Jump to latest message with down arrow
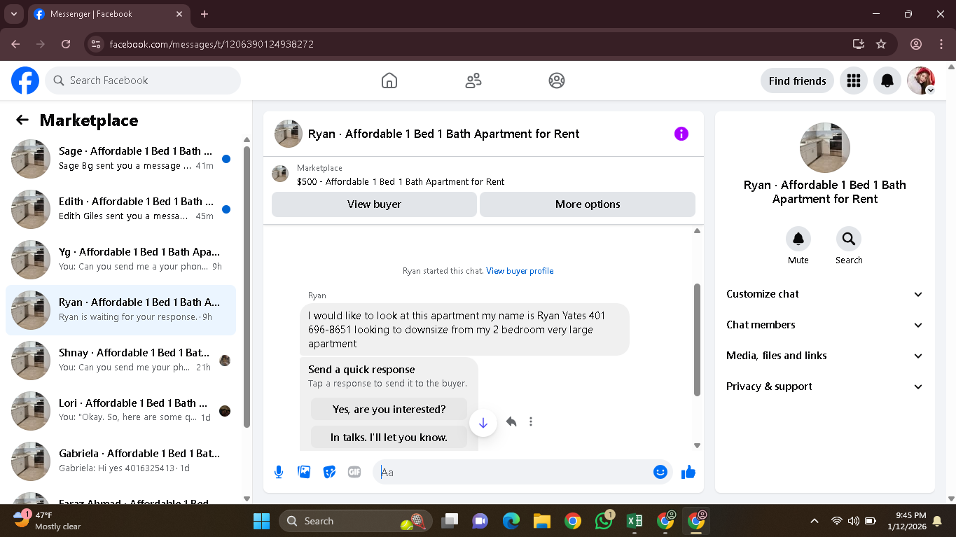The width and height of the screenshot is (956, 537). pos(483,423)
